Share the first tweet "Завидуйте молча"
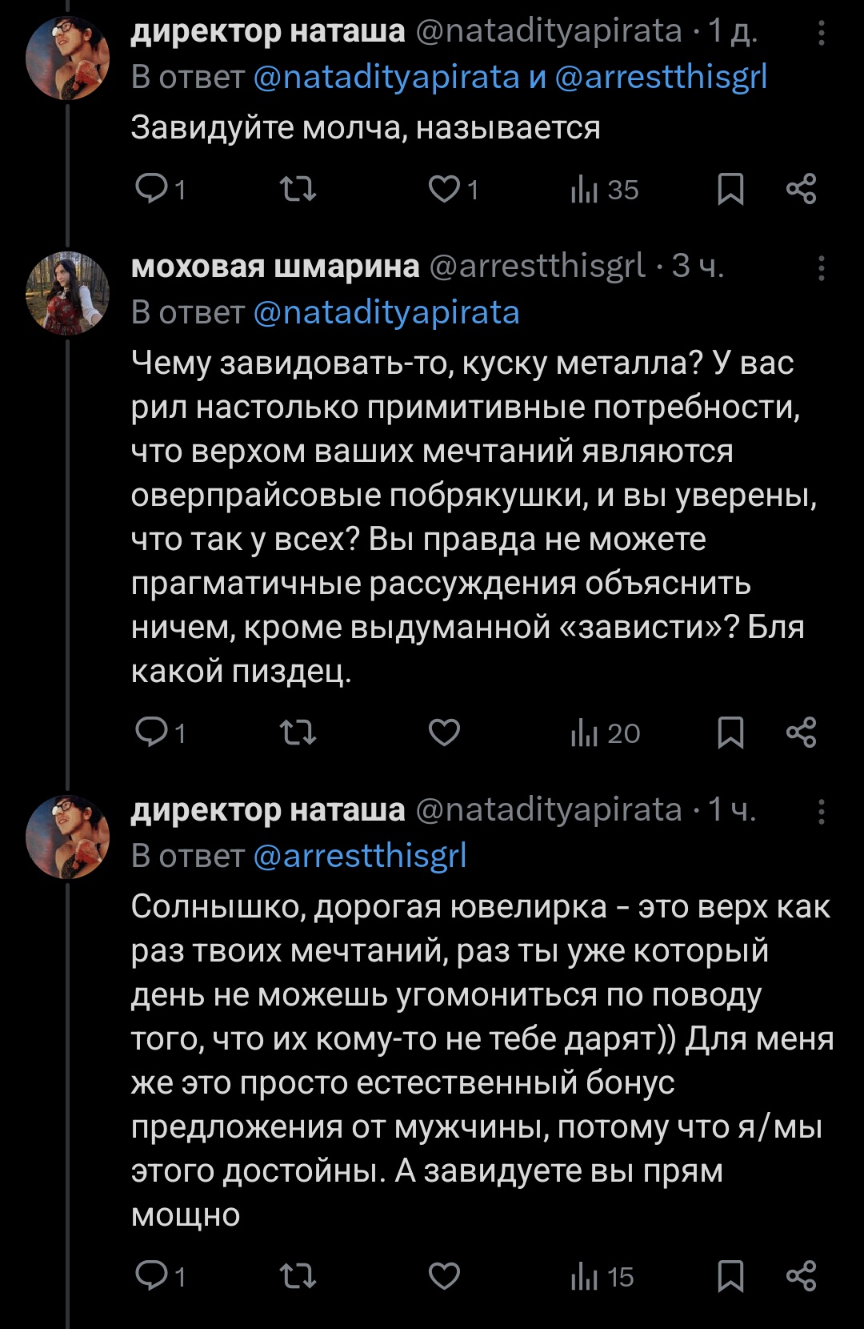864x1329 pixels. [801, 189]
